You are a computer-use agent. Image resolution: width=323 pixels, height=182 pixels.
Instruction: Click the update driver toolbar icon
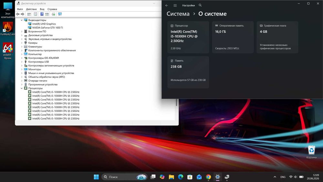point(53,14)
